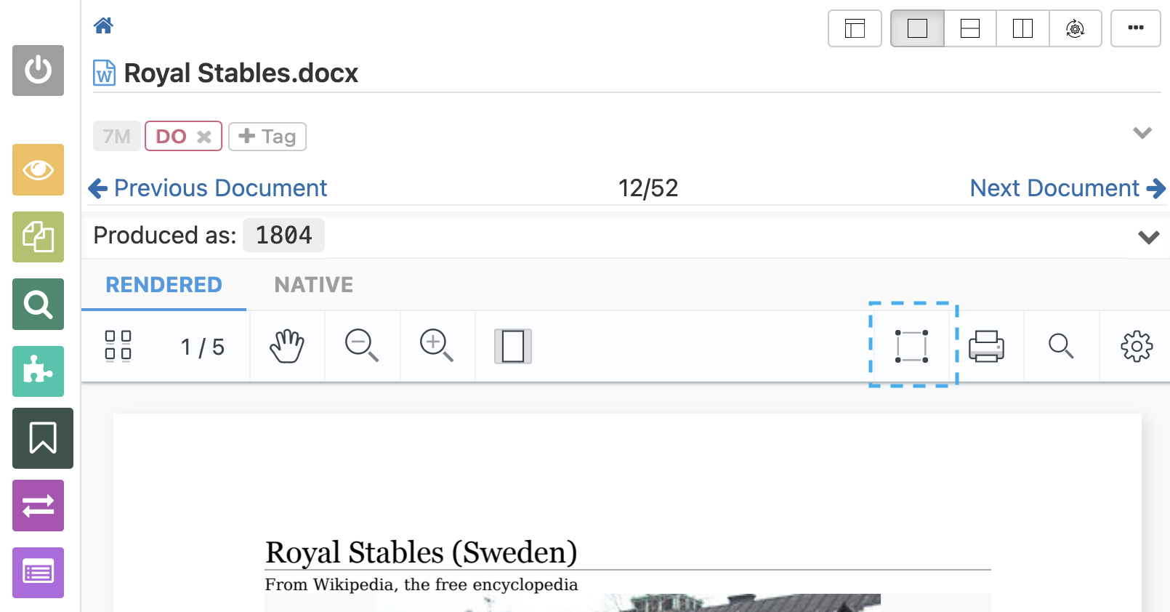The width and height of the screenshot is (1170, 612).
Task: Open the three-dots more options menu
Action: pos(1135,28)
